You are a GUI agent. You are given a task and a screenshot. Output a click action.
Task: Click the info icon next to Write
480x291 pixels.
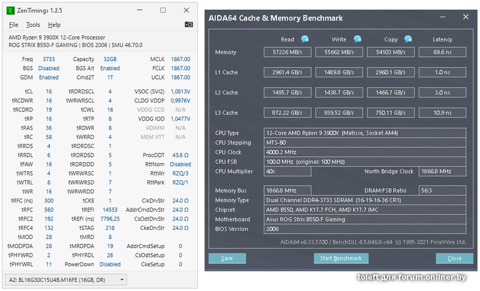click(x=358, y=40)
